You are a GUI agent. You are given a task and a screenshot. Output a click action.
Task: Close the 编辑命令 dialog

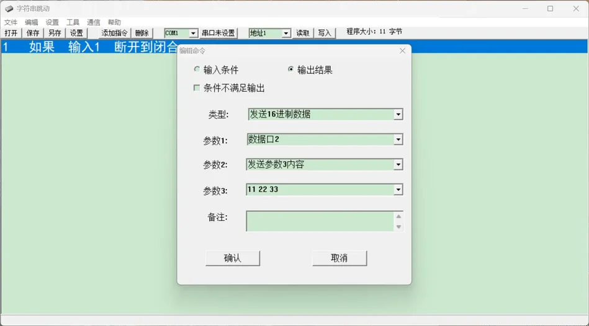(x=402, y=51)
